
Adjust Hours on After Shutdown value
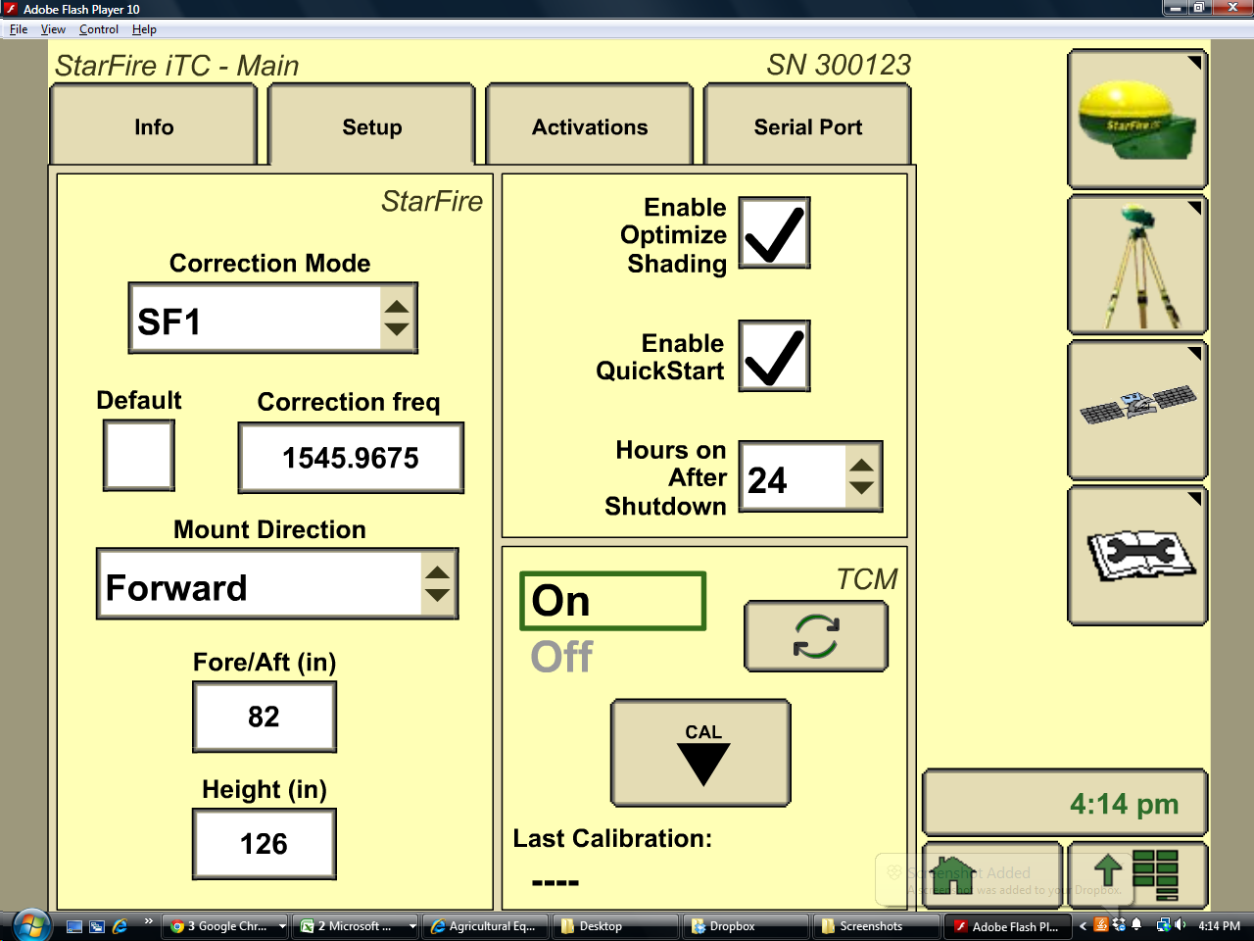811,477
